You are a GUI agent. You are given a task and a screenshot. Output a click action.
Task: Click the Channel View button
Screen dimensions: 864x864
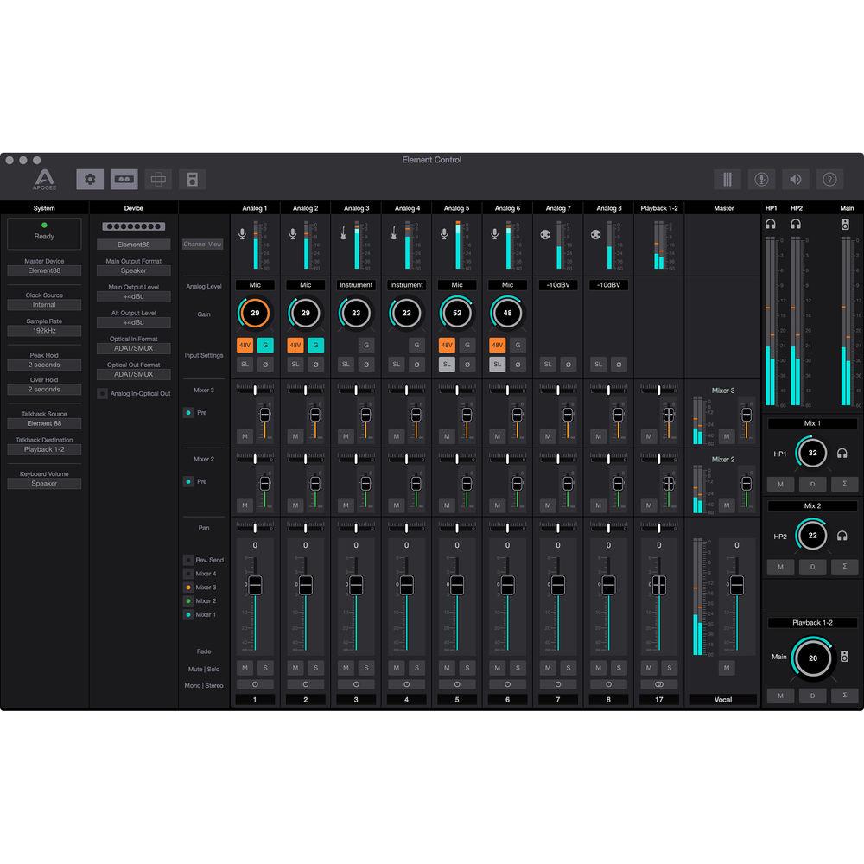[202, 245]
